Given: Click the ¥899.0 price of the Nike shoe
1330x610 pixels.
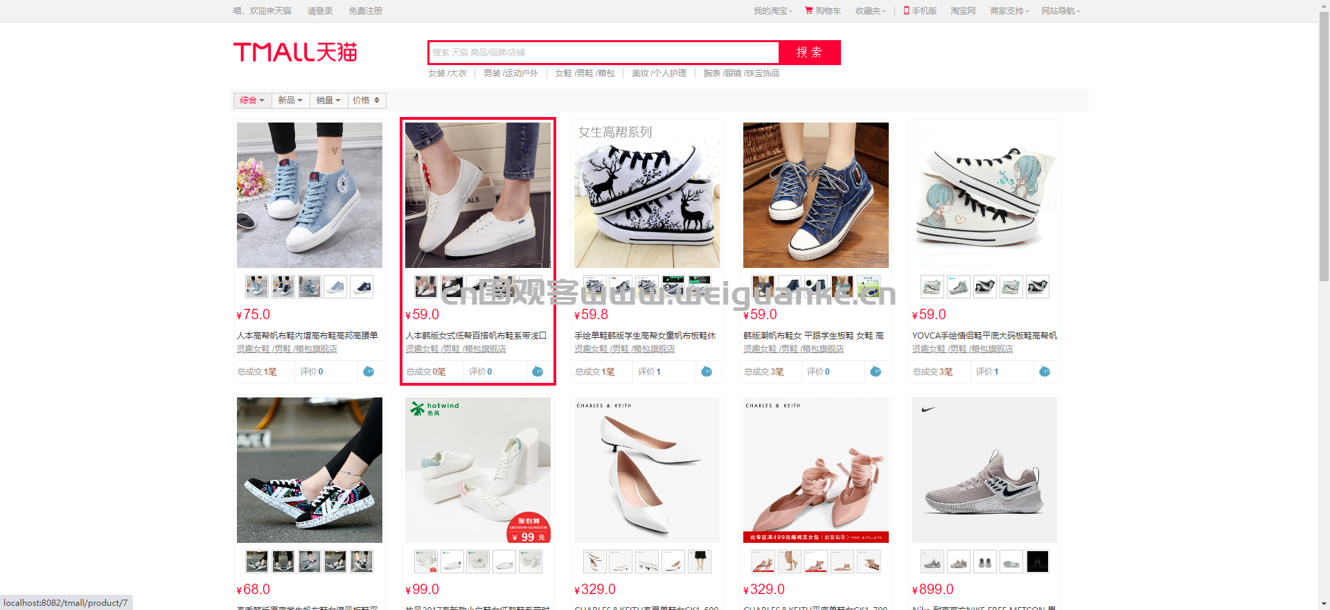Looking at the screenshot, I should 933,589.
